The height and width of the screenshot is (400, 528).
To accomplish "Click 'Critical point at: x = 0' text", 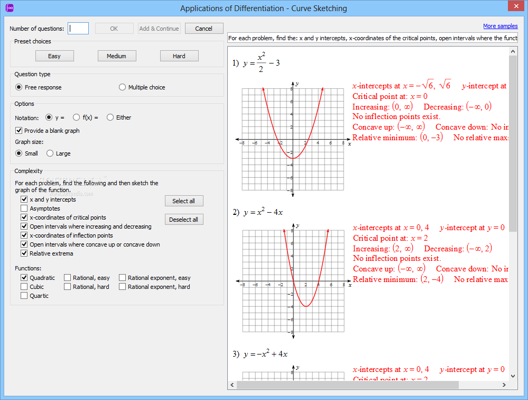I will 390,96.
